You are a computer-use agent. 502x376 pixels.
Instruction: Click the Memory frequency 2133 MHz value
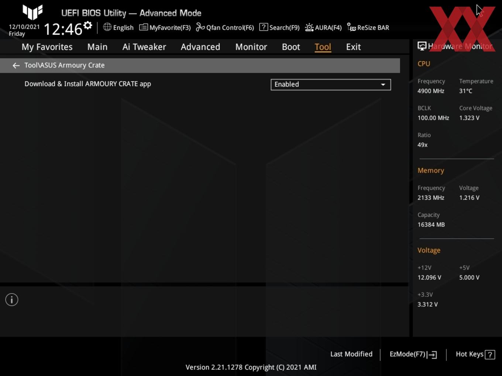click(431, 198)
